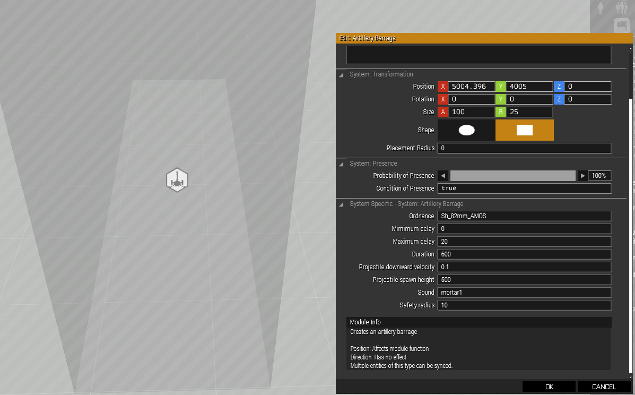
Task: Edit the Duration field 600
Action: [x=525, y=254]
